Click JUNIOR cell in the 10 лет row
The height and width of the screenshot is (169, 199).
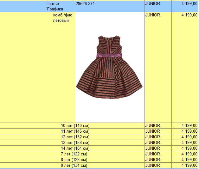coord(152,126)
